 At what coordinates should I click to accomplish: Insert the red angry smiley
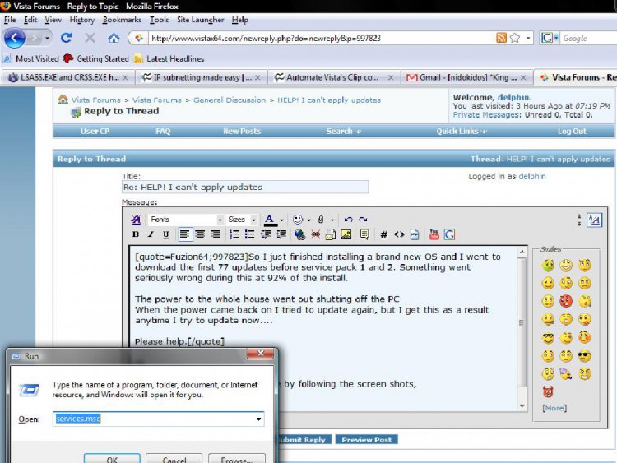pos(566,301)
